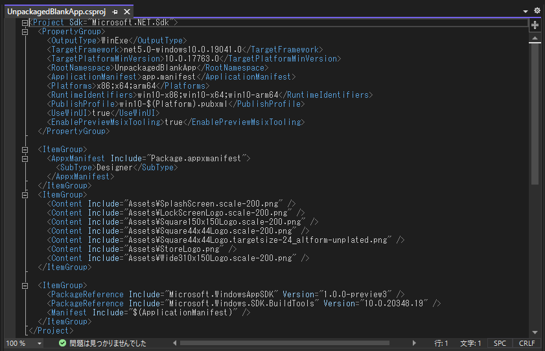
Task: Click the Assets\Square150x150Logo.scale-200.png path
Action: [x=215, y=222]
